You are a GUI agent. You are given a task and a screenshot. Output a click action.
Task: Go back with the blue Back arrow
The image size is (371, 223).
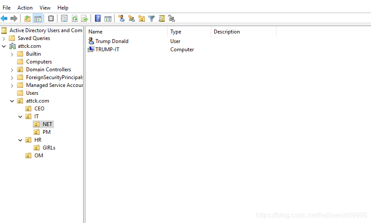point(4,18)
